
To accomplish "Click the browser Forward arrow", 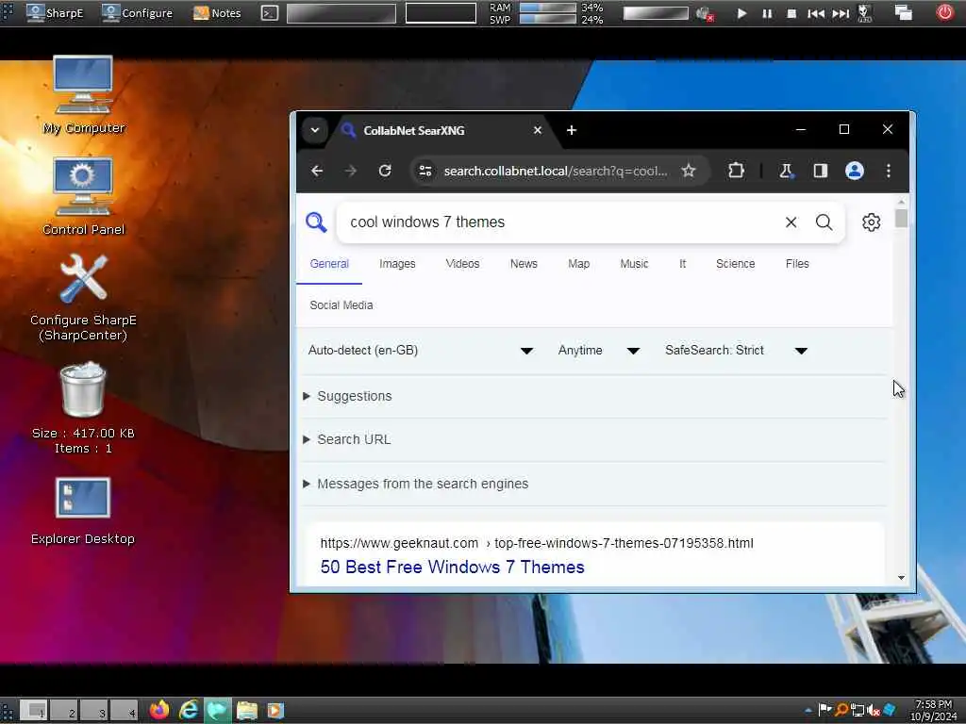I will pos(351,171).
